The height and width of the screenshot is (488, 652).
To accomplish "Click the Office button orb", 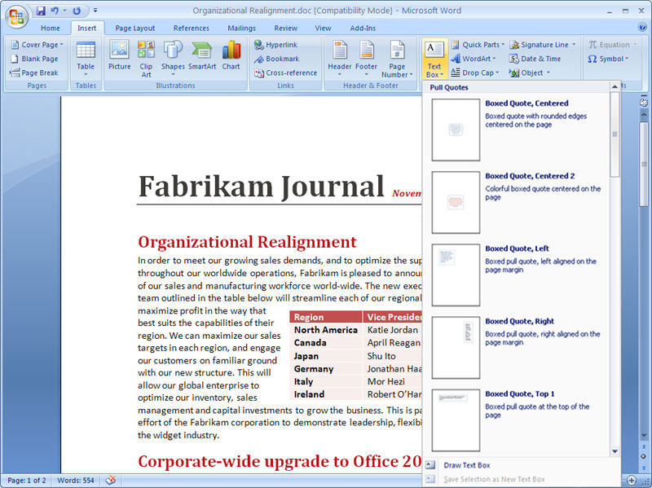I will point(16,16).
